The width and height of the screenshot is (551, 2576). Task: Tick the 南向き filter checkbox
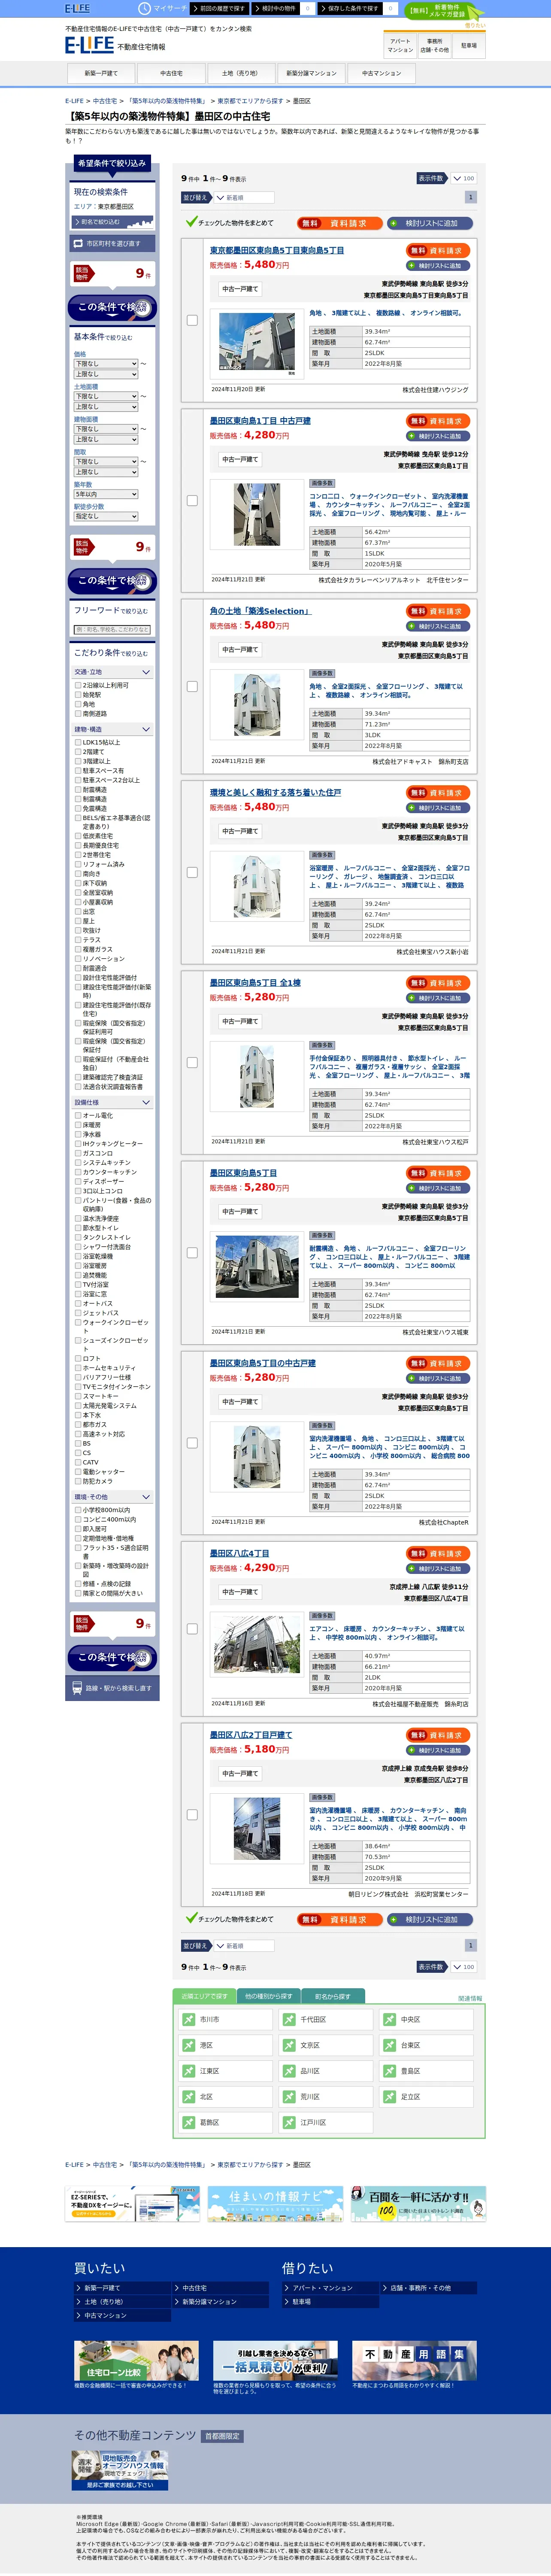[78, 874]
